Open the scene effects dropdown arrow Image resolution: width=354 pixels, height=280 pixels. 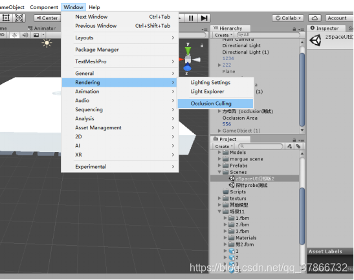tap(43, 35)
